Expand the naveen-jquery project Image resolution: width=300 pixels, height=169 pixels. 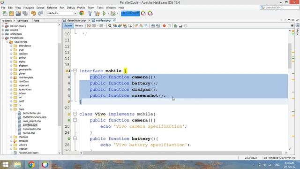(x=3, y=26)
